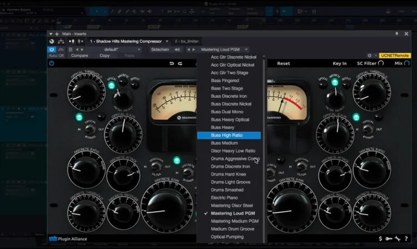
Task: Open the key license icon
Action: [x=389, y=238]
